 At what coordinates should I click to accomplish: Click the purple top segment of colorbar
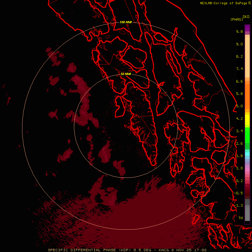[247, 28]
